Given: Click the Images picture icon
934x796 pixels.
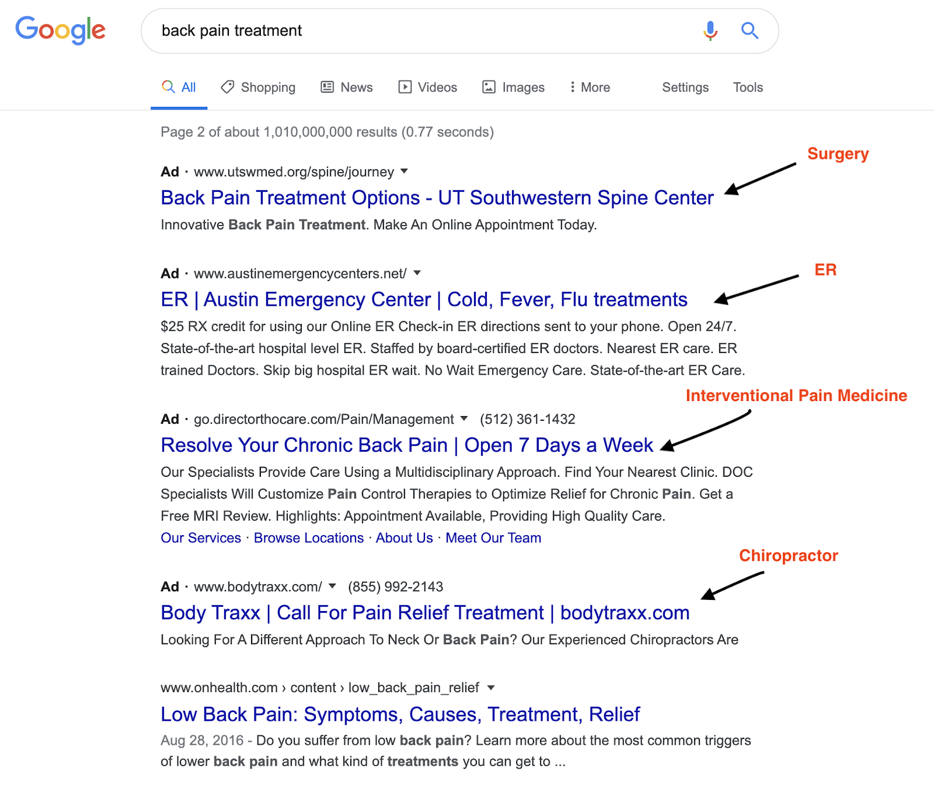Looking at the screenshot, I should pyautogui.click(x=489, y=87).
